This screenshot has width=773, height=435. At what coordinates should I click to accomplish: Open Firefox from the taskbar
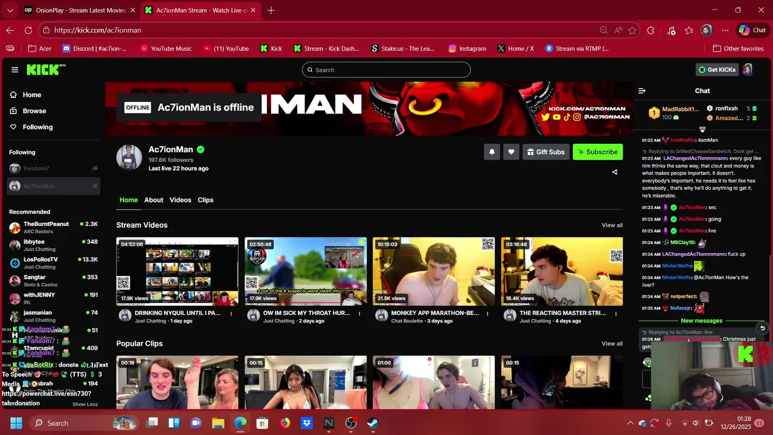[284, 423]
